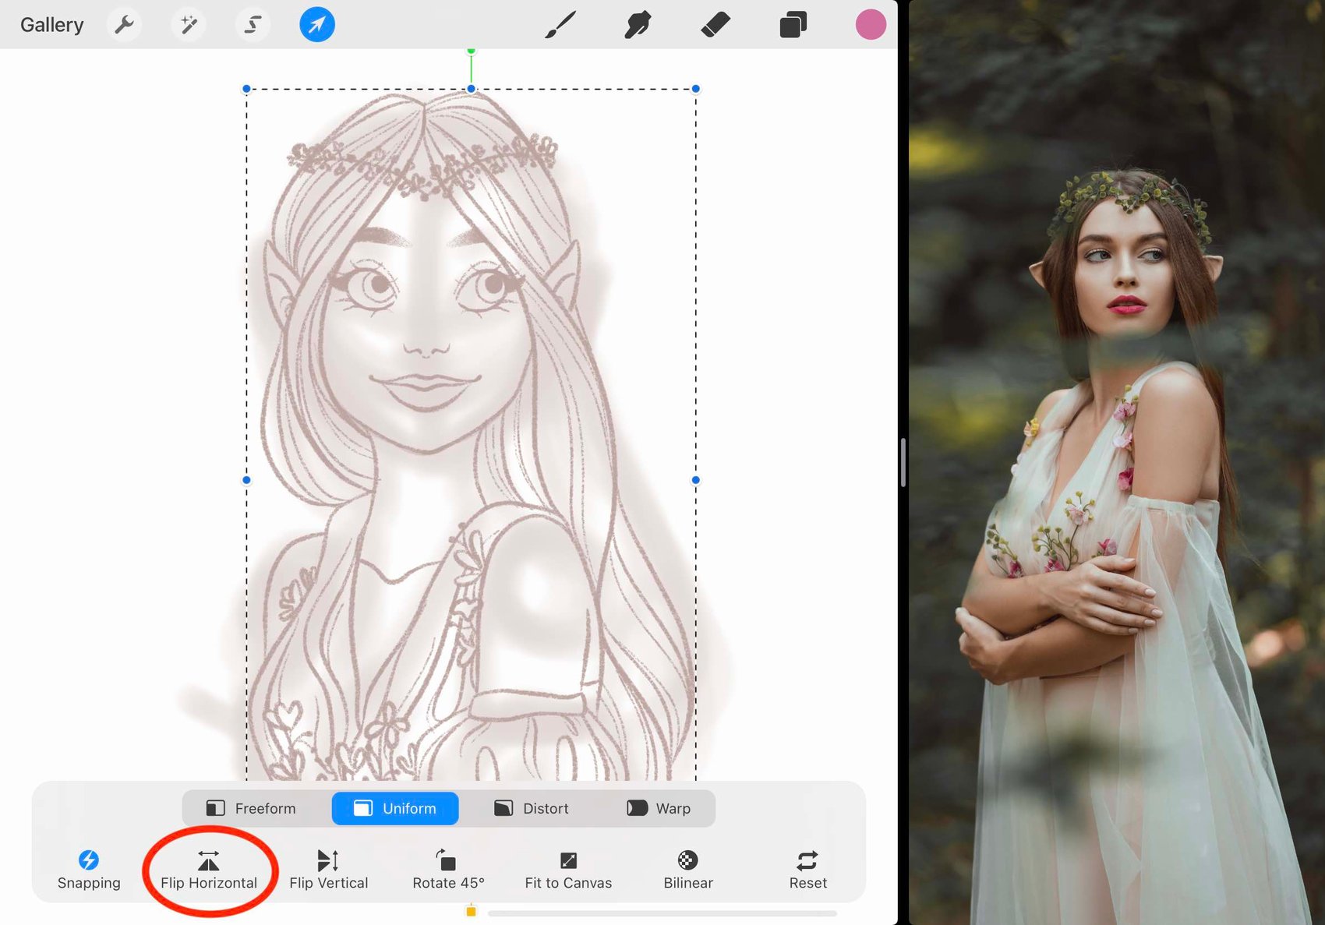Screen dimensions: 1325x925
Task: Open the Actions wrench menu
Action: click(x=124, y=25)
